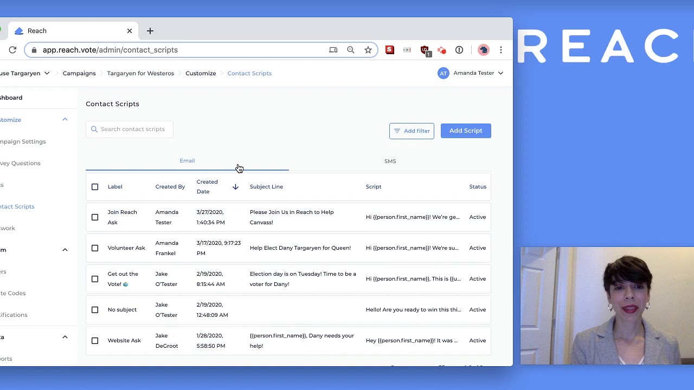This screenshot has height=390, width=694.
Task: Go to Campaigns breadcrumb
Action: pos(79,73)
